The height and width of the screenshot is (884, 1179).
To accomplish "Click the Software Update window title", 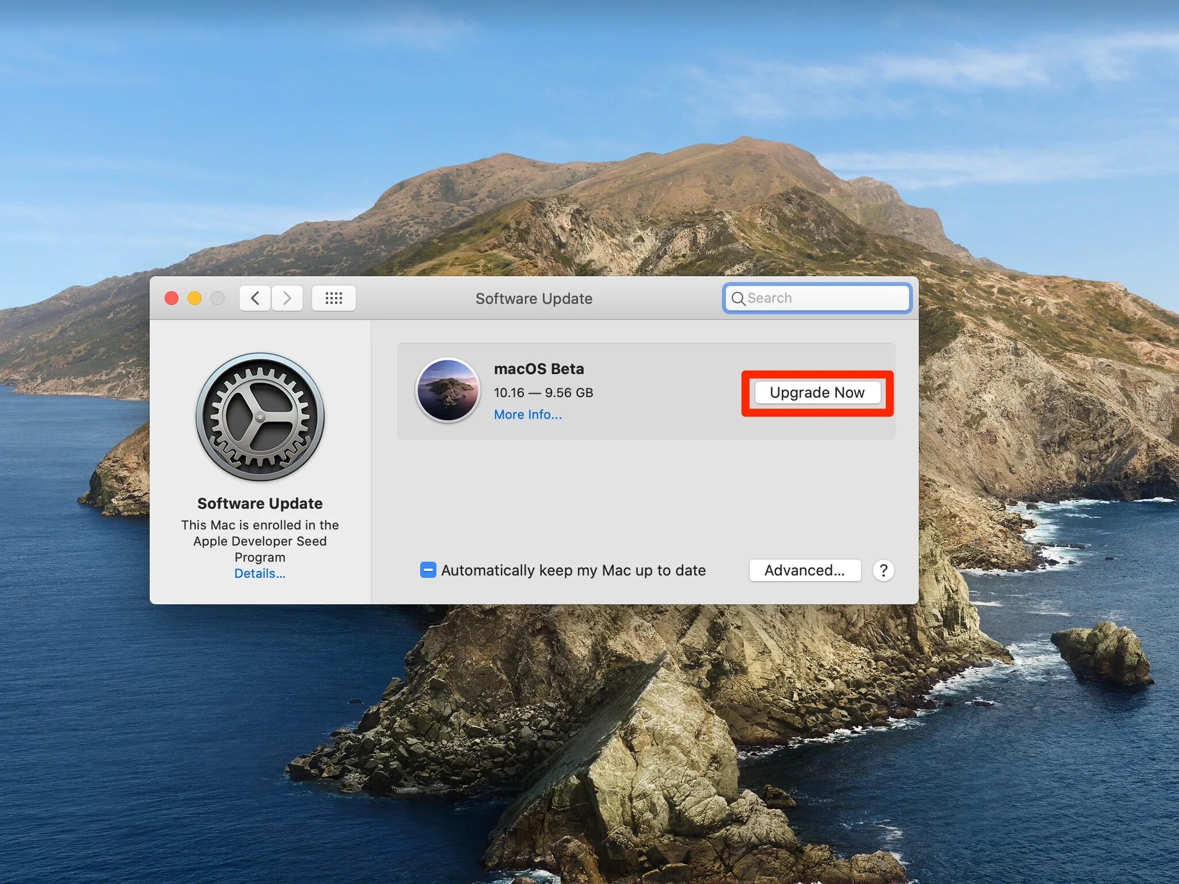I will pos(534,299).
